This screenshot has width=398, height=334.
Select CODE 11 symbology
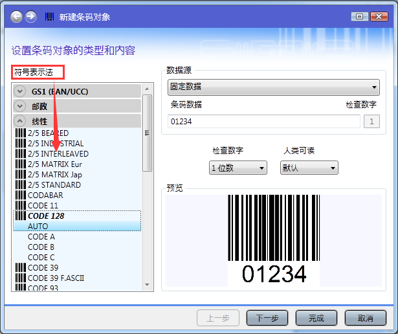pyautogui.click(x=43, y=206)
